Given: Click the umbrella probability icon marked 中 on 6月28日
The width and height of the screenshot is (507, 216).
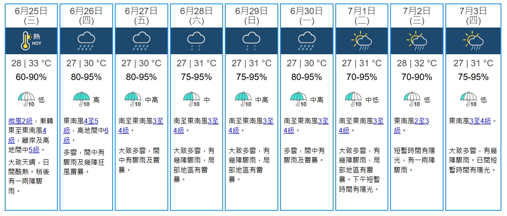Looking at the screenshot, I should [x=192, y=99].
